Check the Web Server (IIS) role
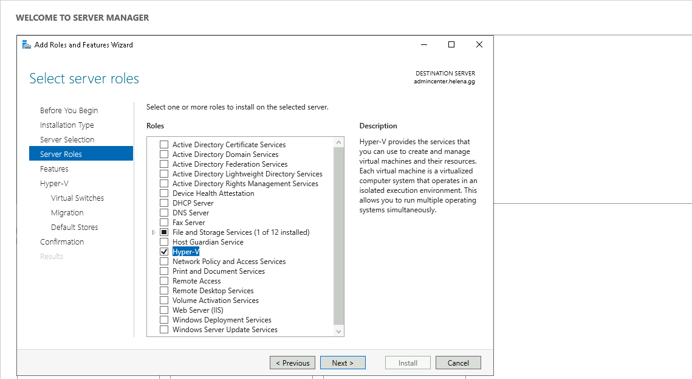The height and width of the screenshot is (379, 692). pos(163,310)
